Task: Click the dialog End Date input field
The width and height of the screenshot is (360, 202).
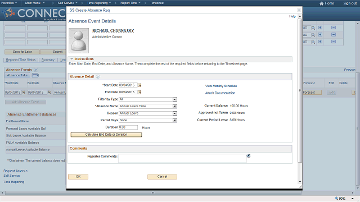Action: [128, 92]
